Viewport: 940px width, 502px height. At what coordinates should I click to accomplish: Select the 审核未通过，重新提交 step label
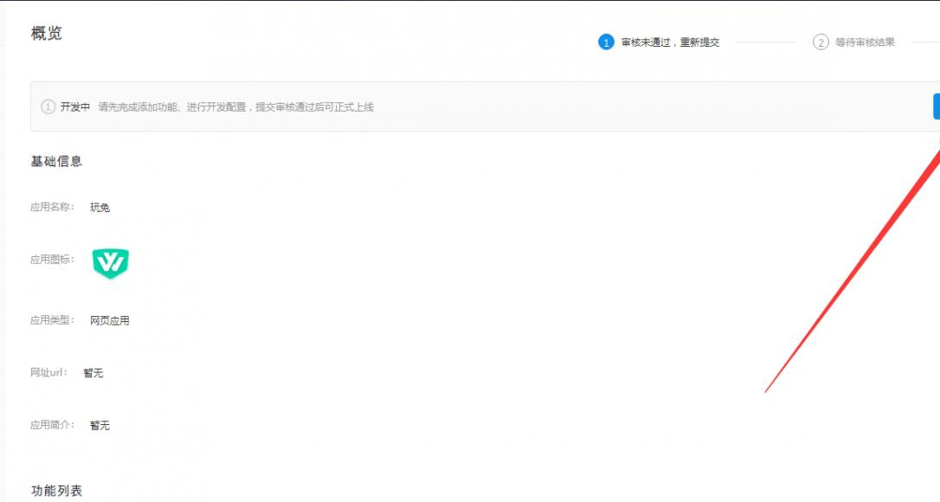click(670, 42)
